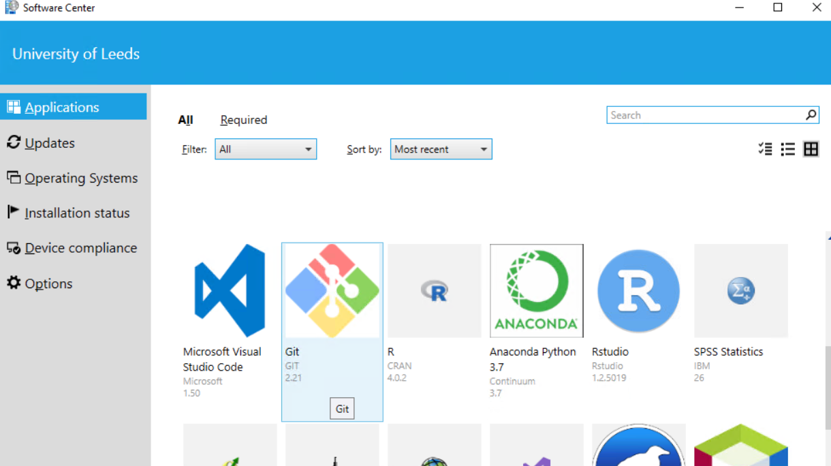Switch to the Required tab
Image resolution: width=831 pixels, height=466 pixels.
point(244,120)
